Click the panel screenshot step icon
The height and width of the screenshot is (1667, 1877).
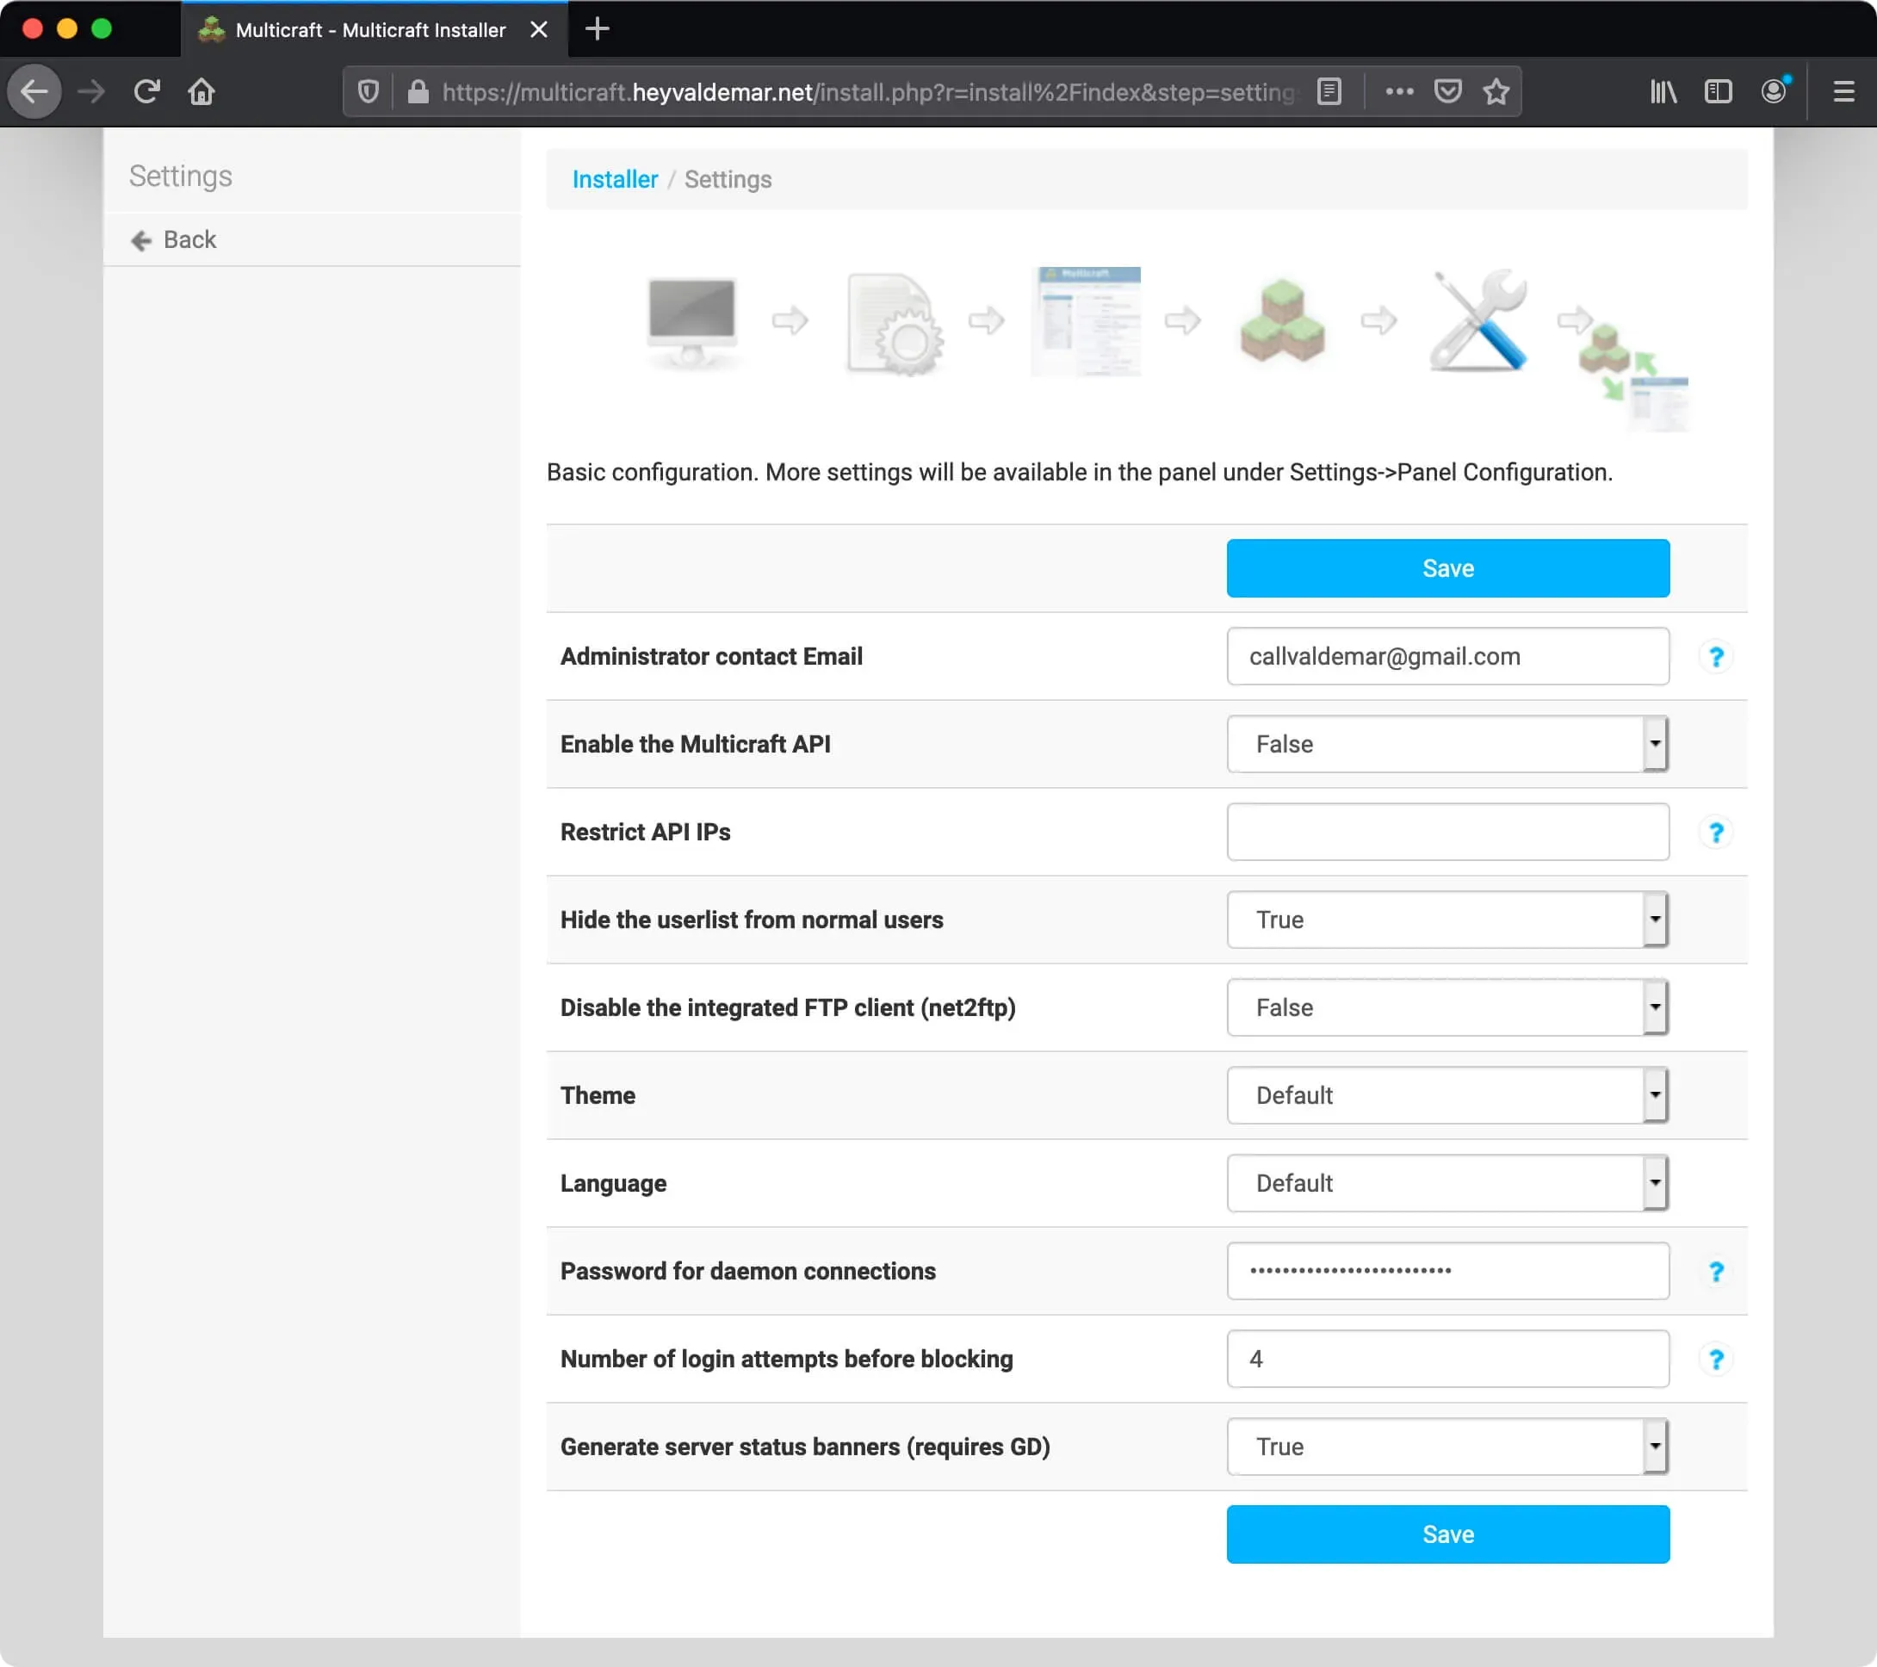pos(1086,321)
